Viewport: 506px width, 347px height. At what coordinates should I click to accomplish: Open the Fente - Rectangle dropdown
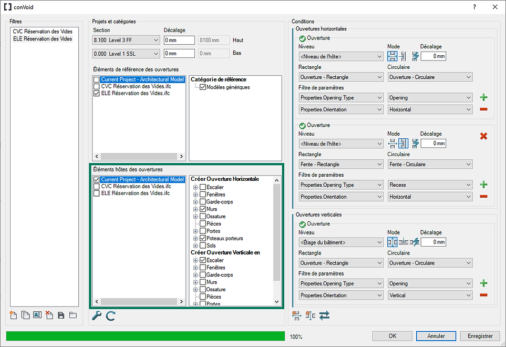(341, 165)
